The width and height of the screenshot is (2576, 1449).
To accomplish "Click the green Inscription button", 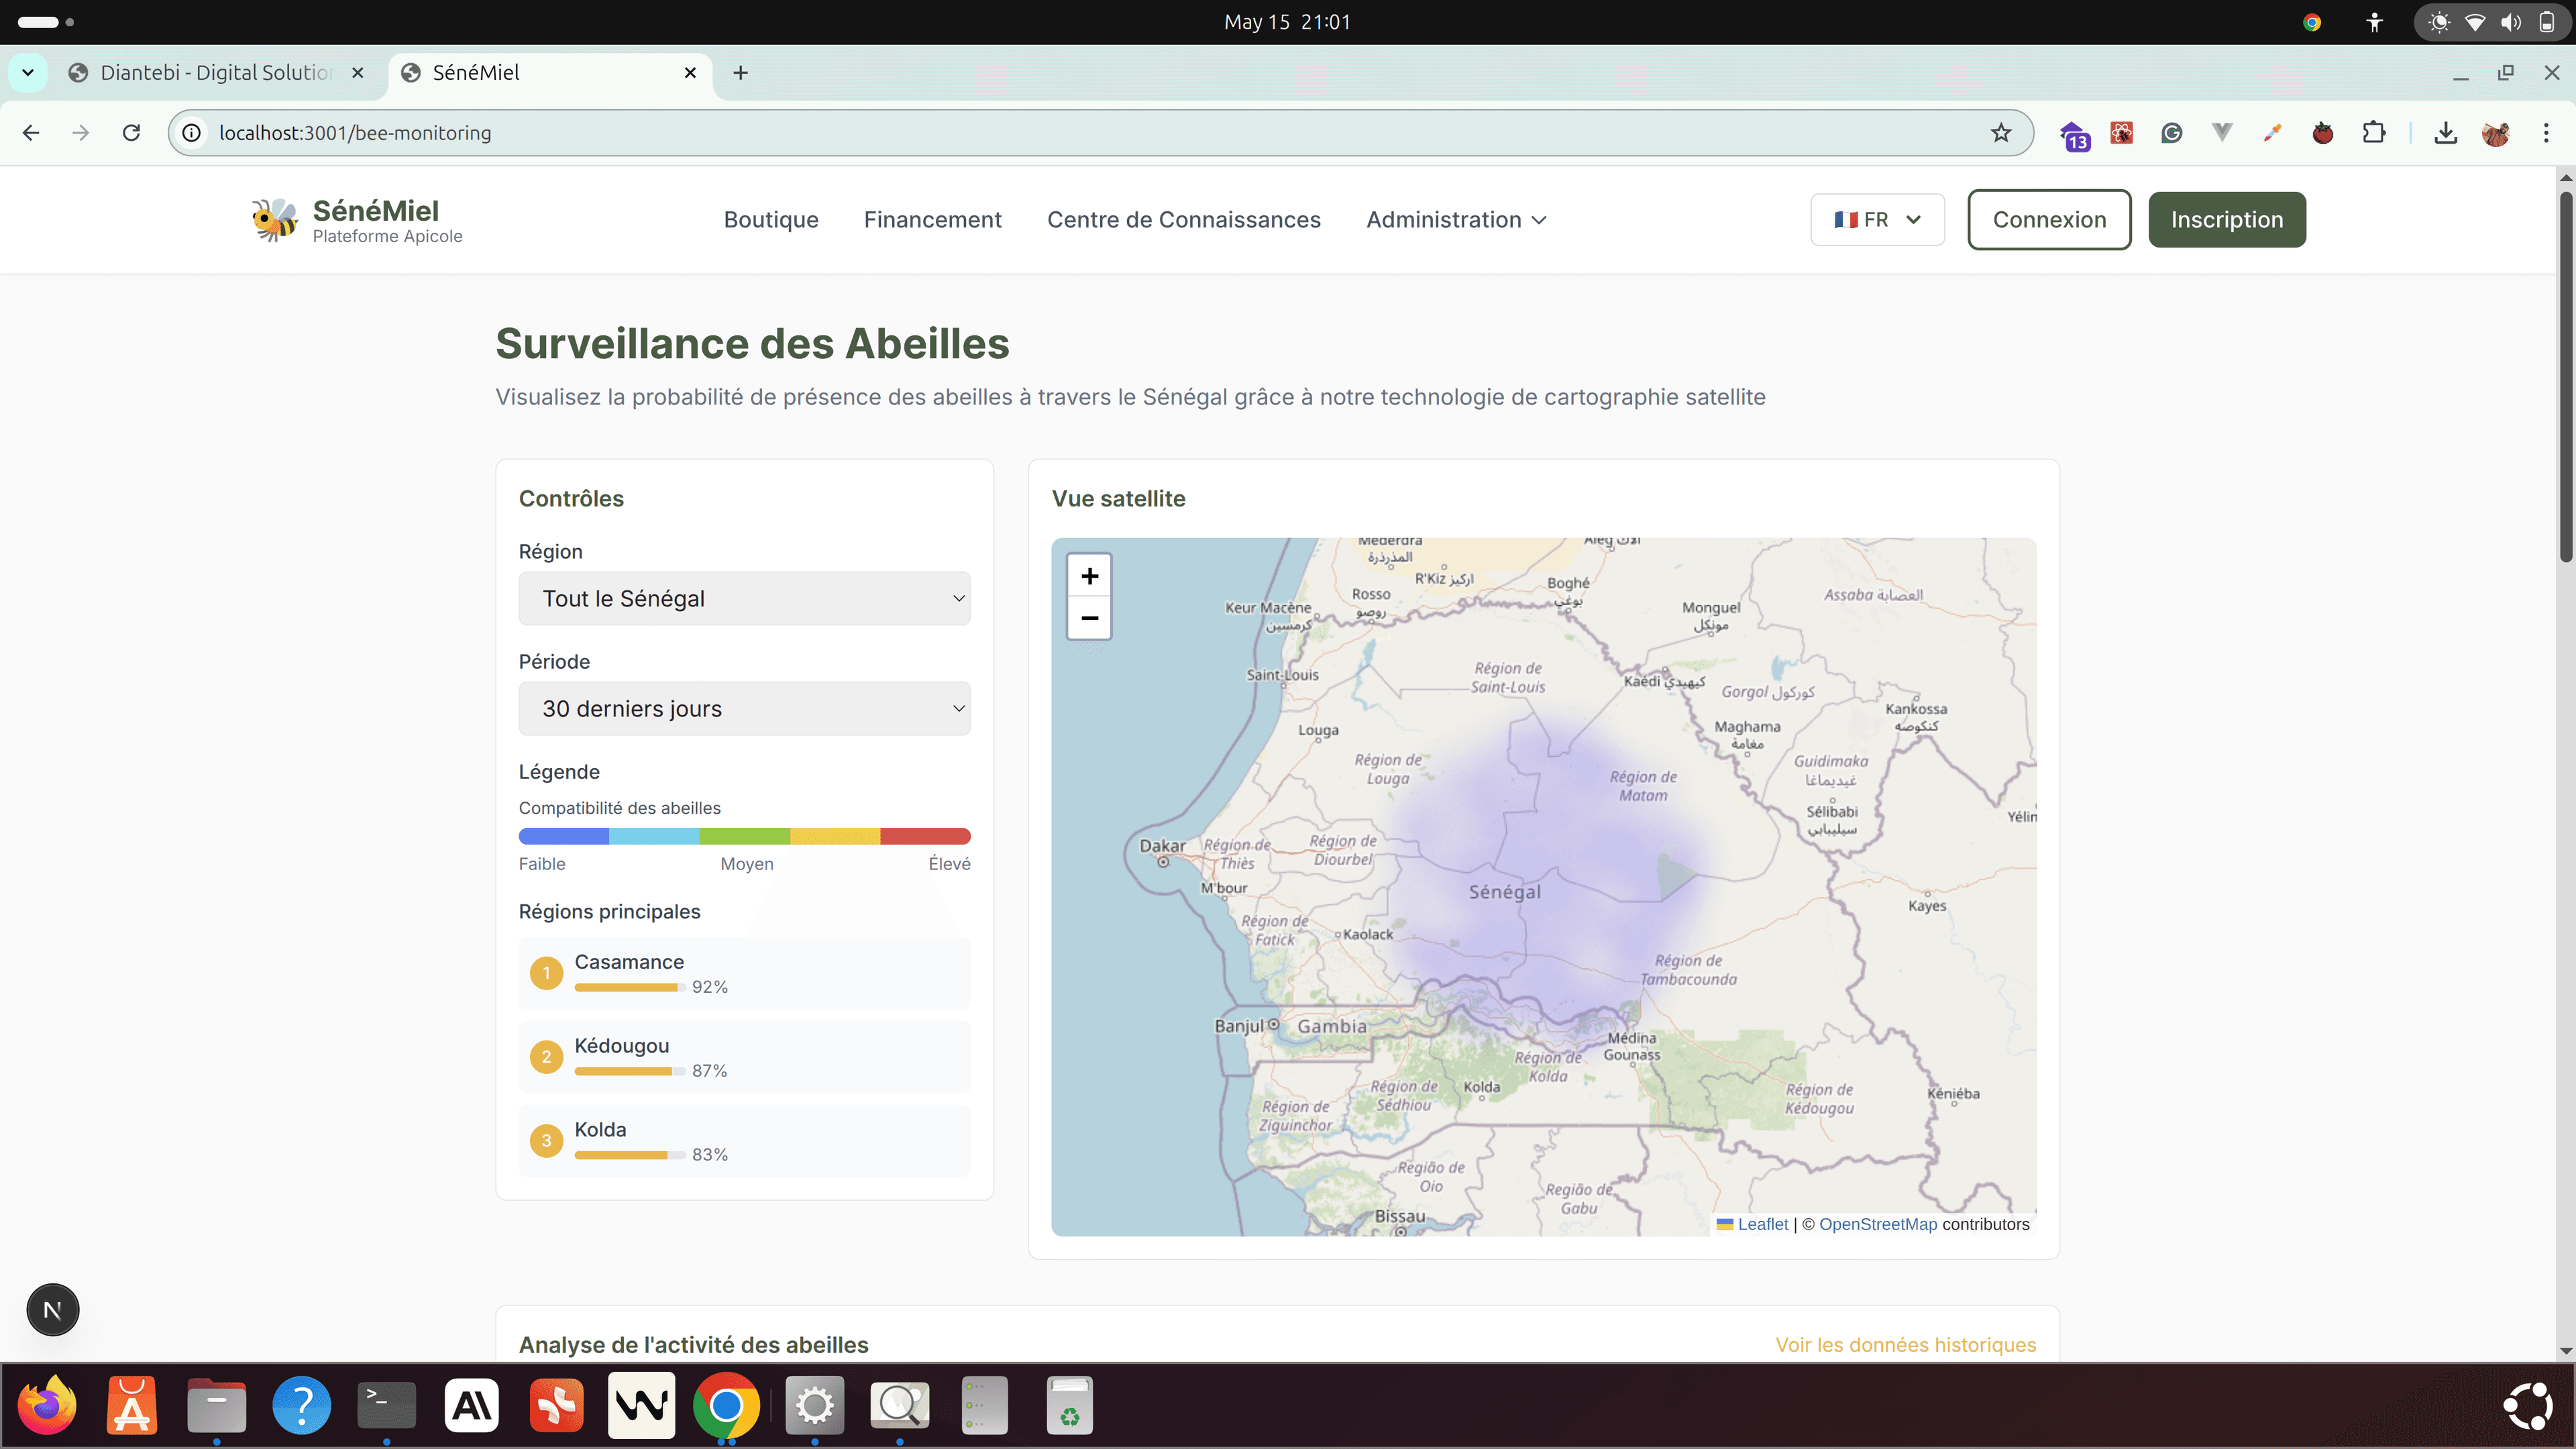I will pyautogui.click(x=2226, y=219).
